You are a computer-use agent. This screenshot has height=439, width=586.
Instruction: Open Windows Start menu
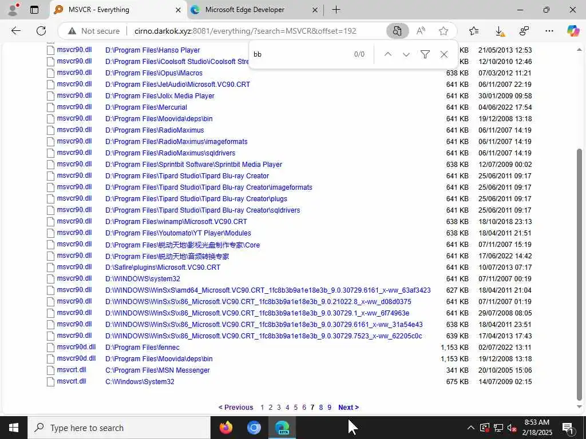pyautogui.click(x=14, y=428)
